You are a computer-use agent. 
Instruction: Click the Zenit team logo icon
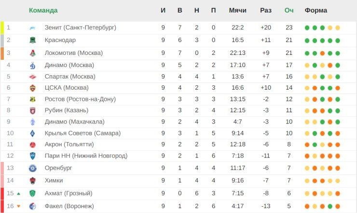tap(32, 28)
